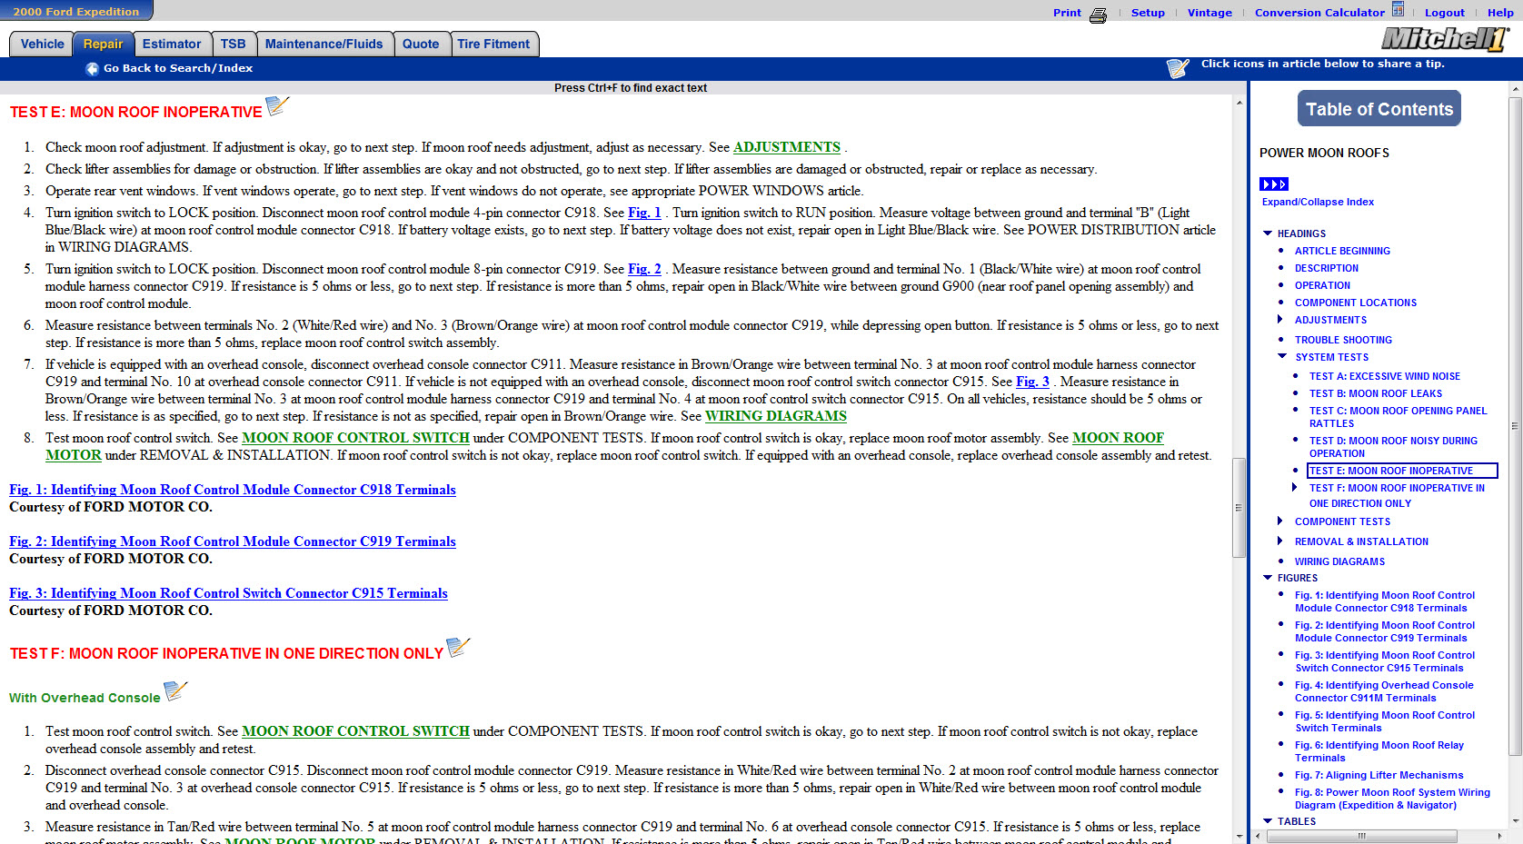1523x844 pixels.
Task: Click the note icon beside TEST F heading
Action: (x=459, y=648)
